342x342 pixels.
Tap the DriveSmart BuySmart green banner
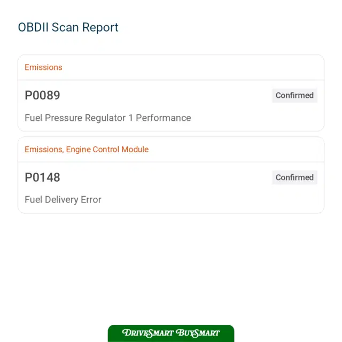[x=171, y=333]
